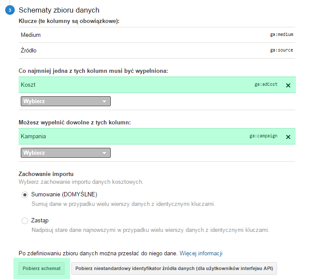The image size is (309, 280).
Task: Click the Źródło key row
Action: point(157,50)
